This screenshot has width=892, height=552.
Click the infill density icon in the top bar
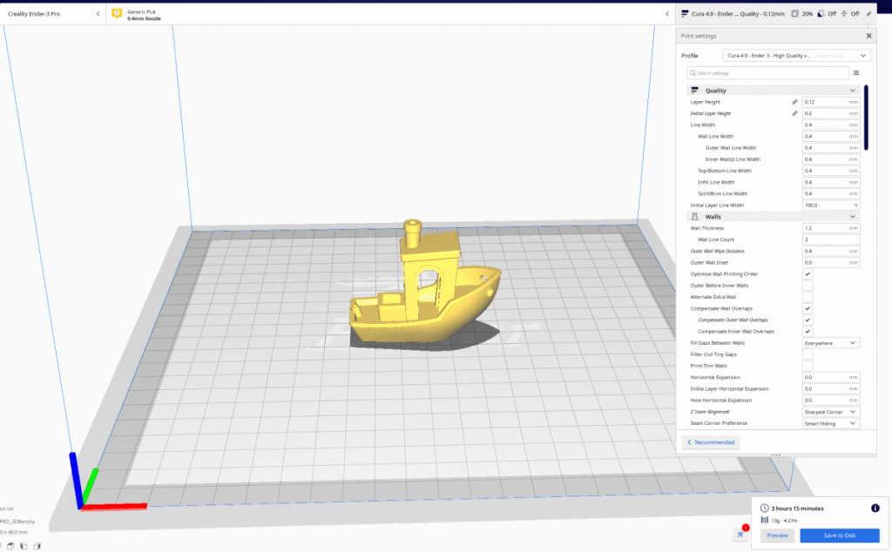click(x=795, y=14)
